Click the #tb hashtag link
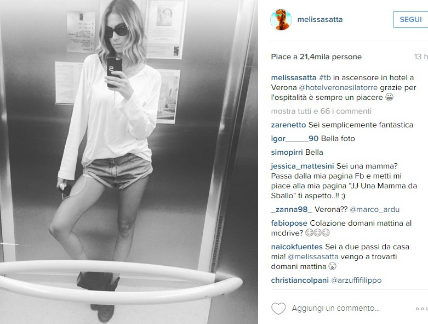The height and width of the screenshot is (324, 428). 325,77
